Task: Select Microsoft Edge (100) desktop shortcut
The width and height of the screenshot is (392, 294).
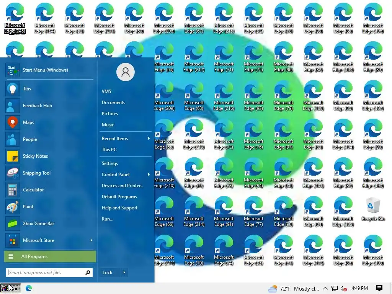Action: point(313,95)
